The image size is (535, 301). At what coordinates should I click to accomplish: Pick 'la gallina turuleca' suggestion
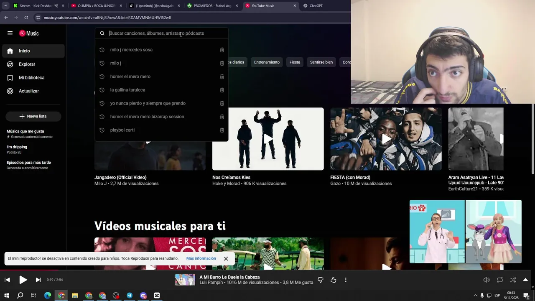click(161, 90)
